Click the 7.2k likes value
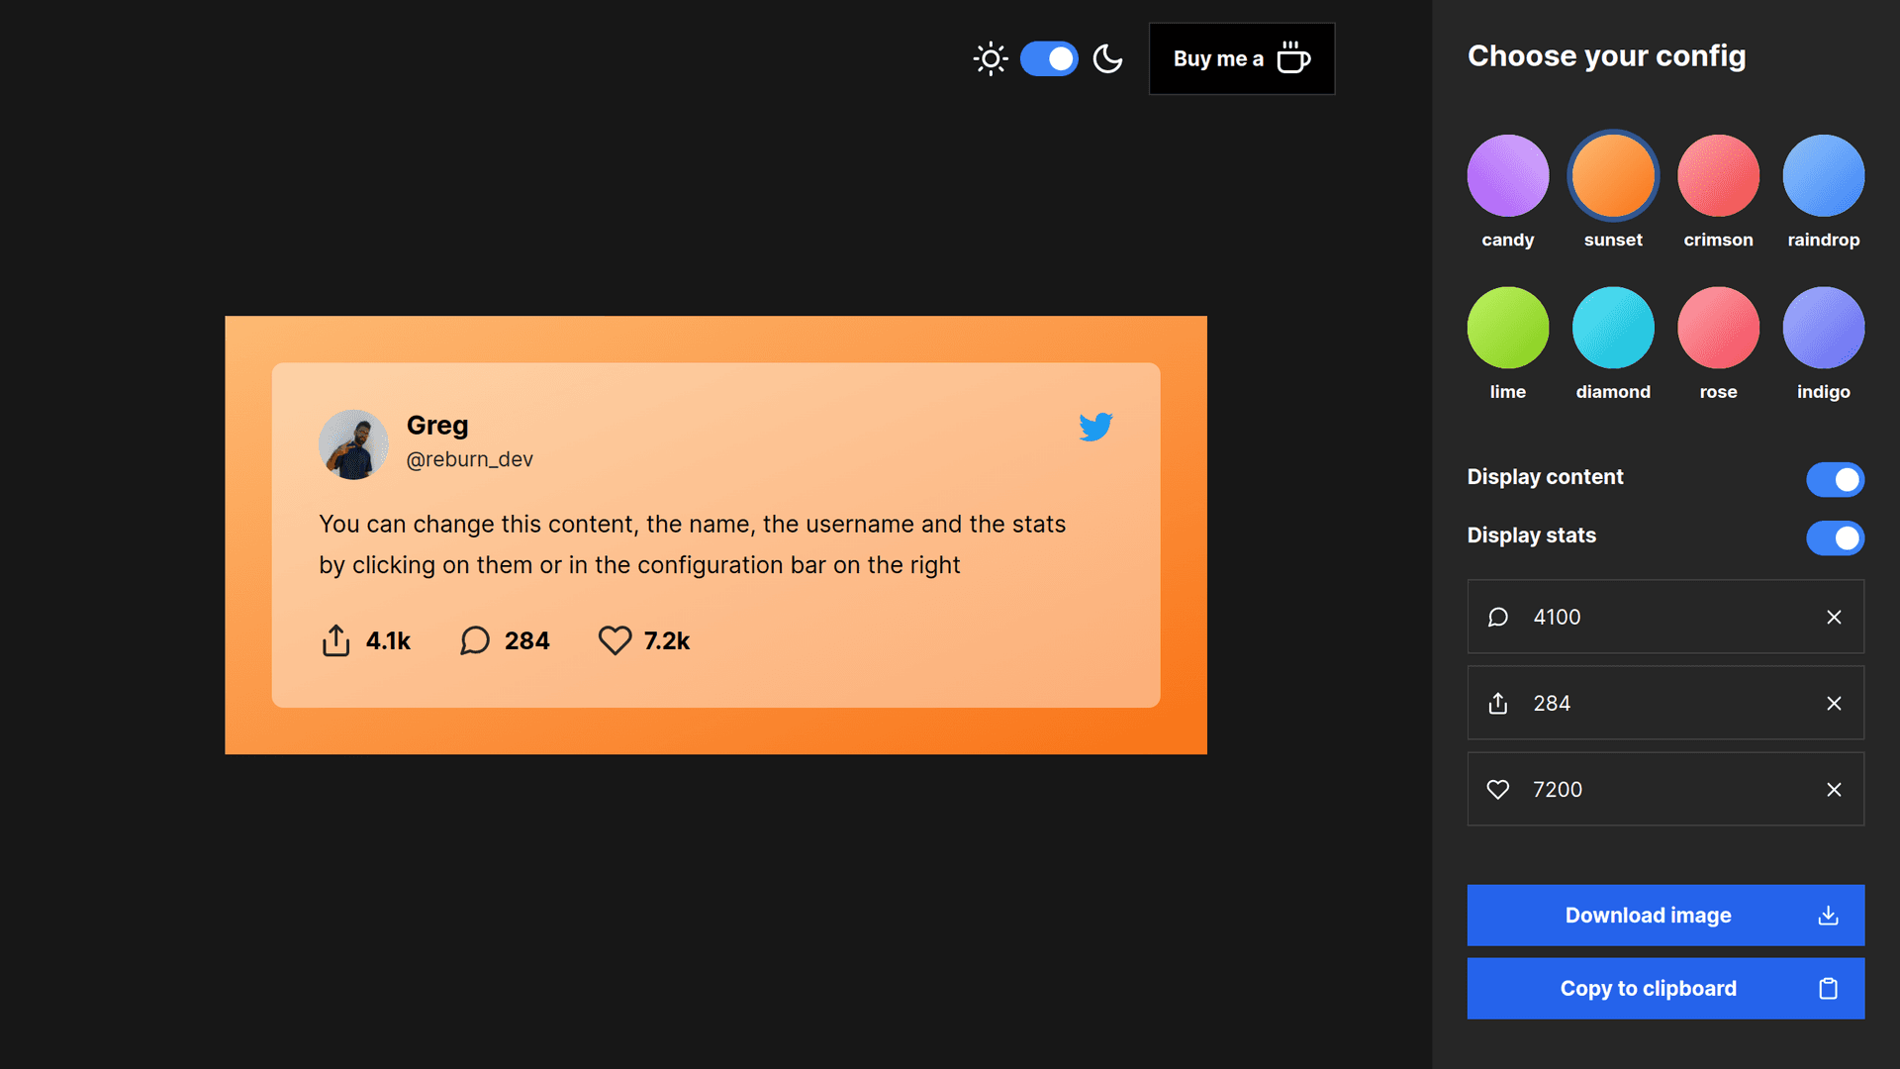This screenshot has height=1069, width=1900. click(x=667, y=641)
